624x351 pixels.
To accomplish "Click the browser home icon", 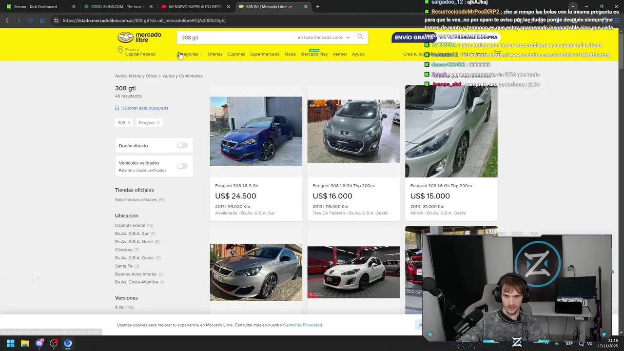I will pyautogui.click(x=42, y=20).
